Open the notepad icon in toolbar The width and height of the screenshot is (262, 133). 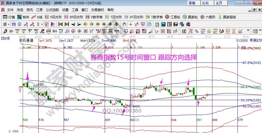click(169, 24)
